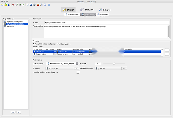The width and height of the screenshot is (173, 118).
Task: Click the document preferences toolbar icon
Action: [45, 5]
